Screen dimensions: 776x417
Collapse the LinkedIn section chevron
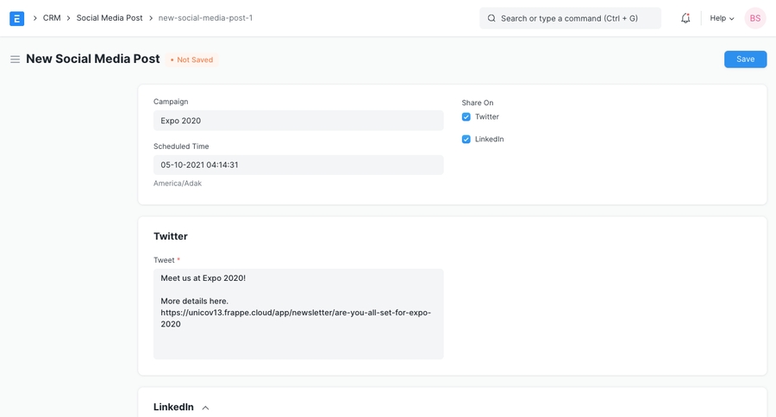coord(205,408)
